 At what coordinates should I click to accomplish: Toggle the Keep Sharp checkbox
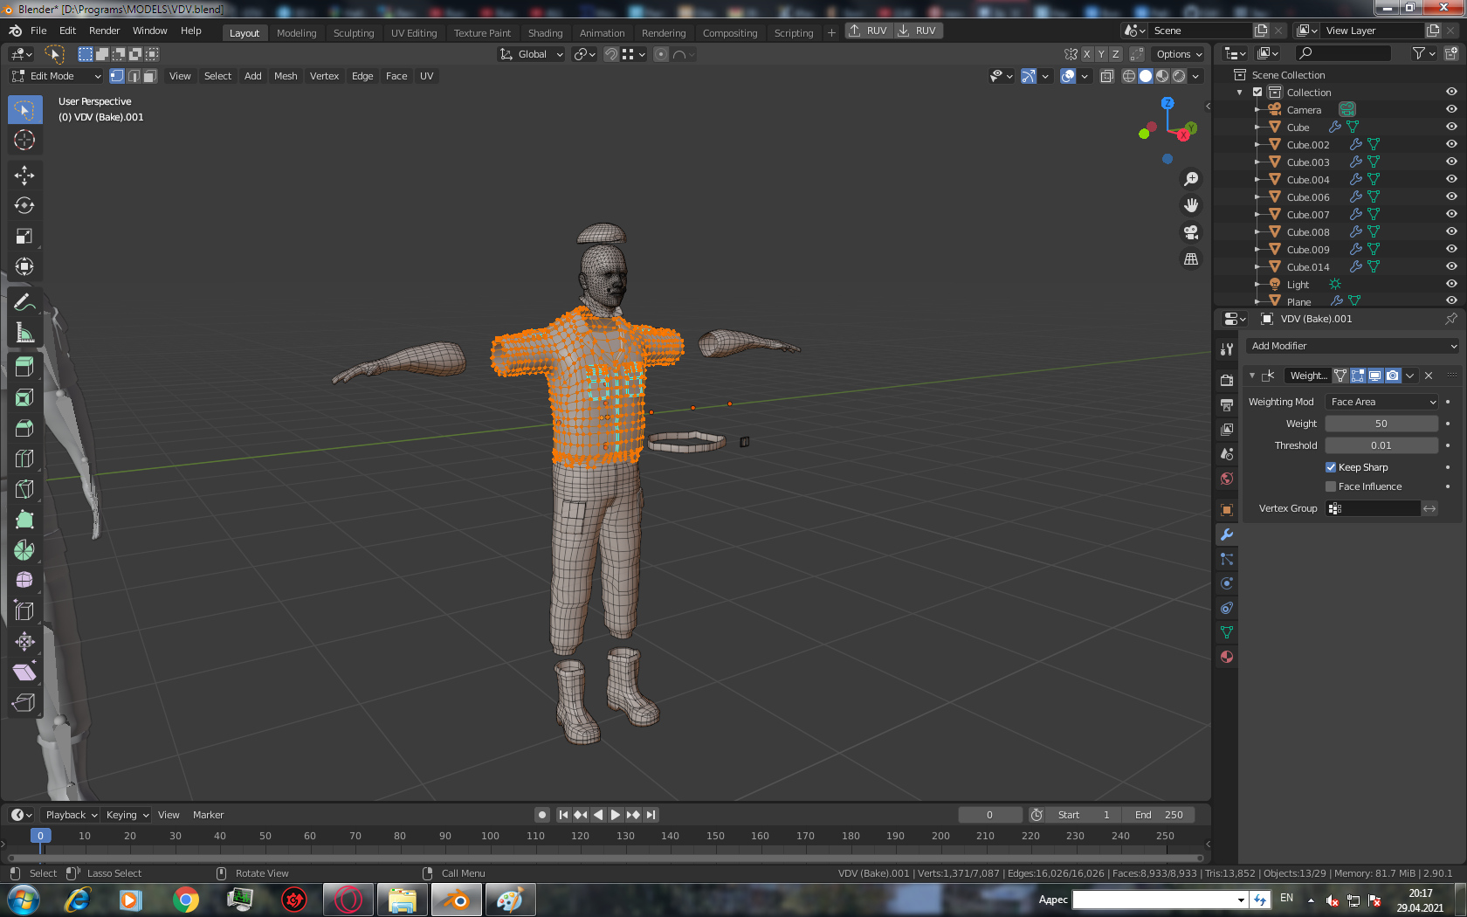[x=1331, y=467]
